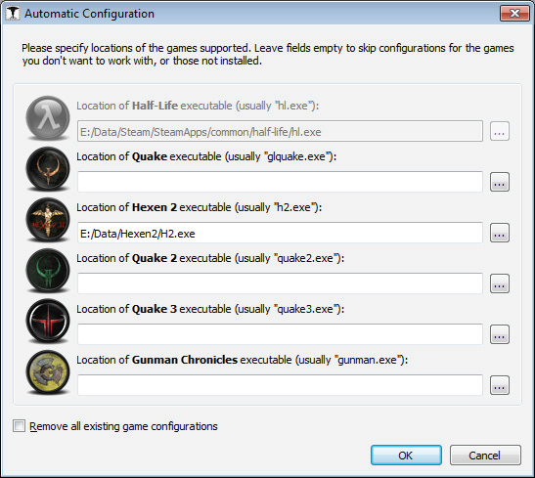Close the Automatic Configuration window

pos(514,14)
